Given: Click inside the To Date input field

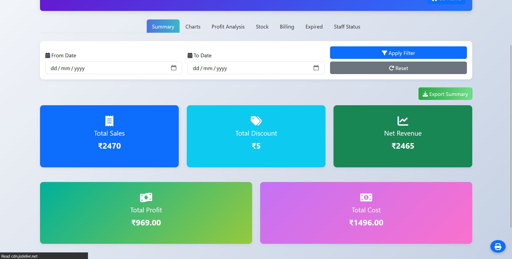Looking at the screenshot, I should 240,68.
